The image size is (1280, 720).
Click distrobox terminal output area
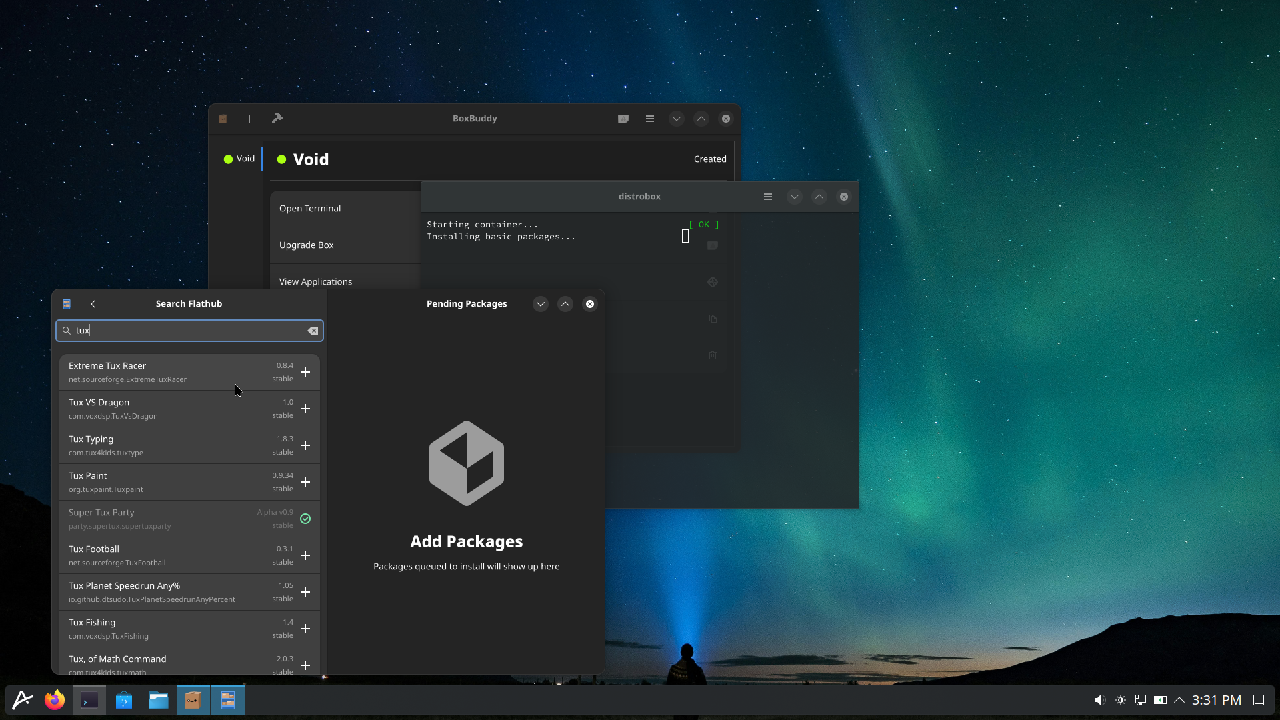pos(640,360)
